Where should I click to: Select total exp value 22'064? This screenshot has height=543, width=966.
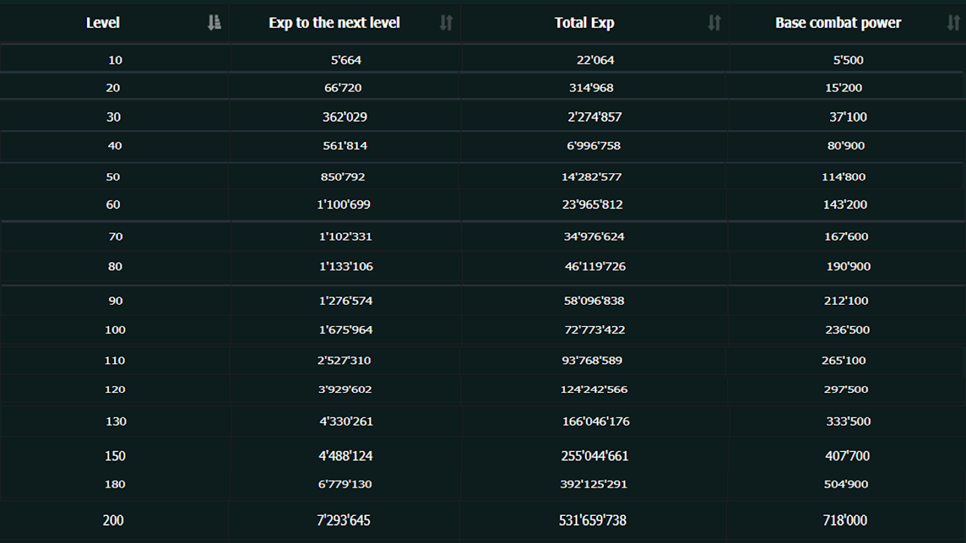595,60
